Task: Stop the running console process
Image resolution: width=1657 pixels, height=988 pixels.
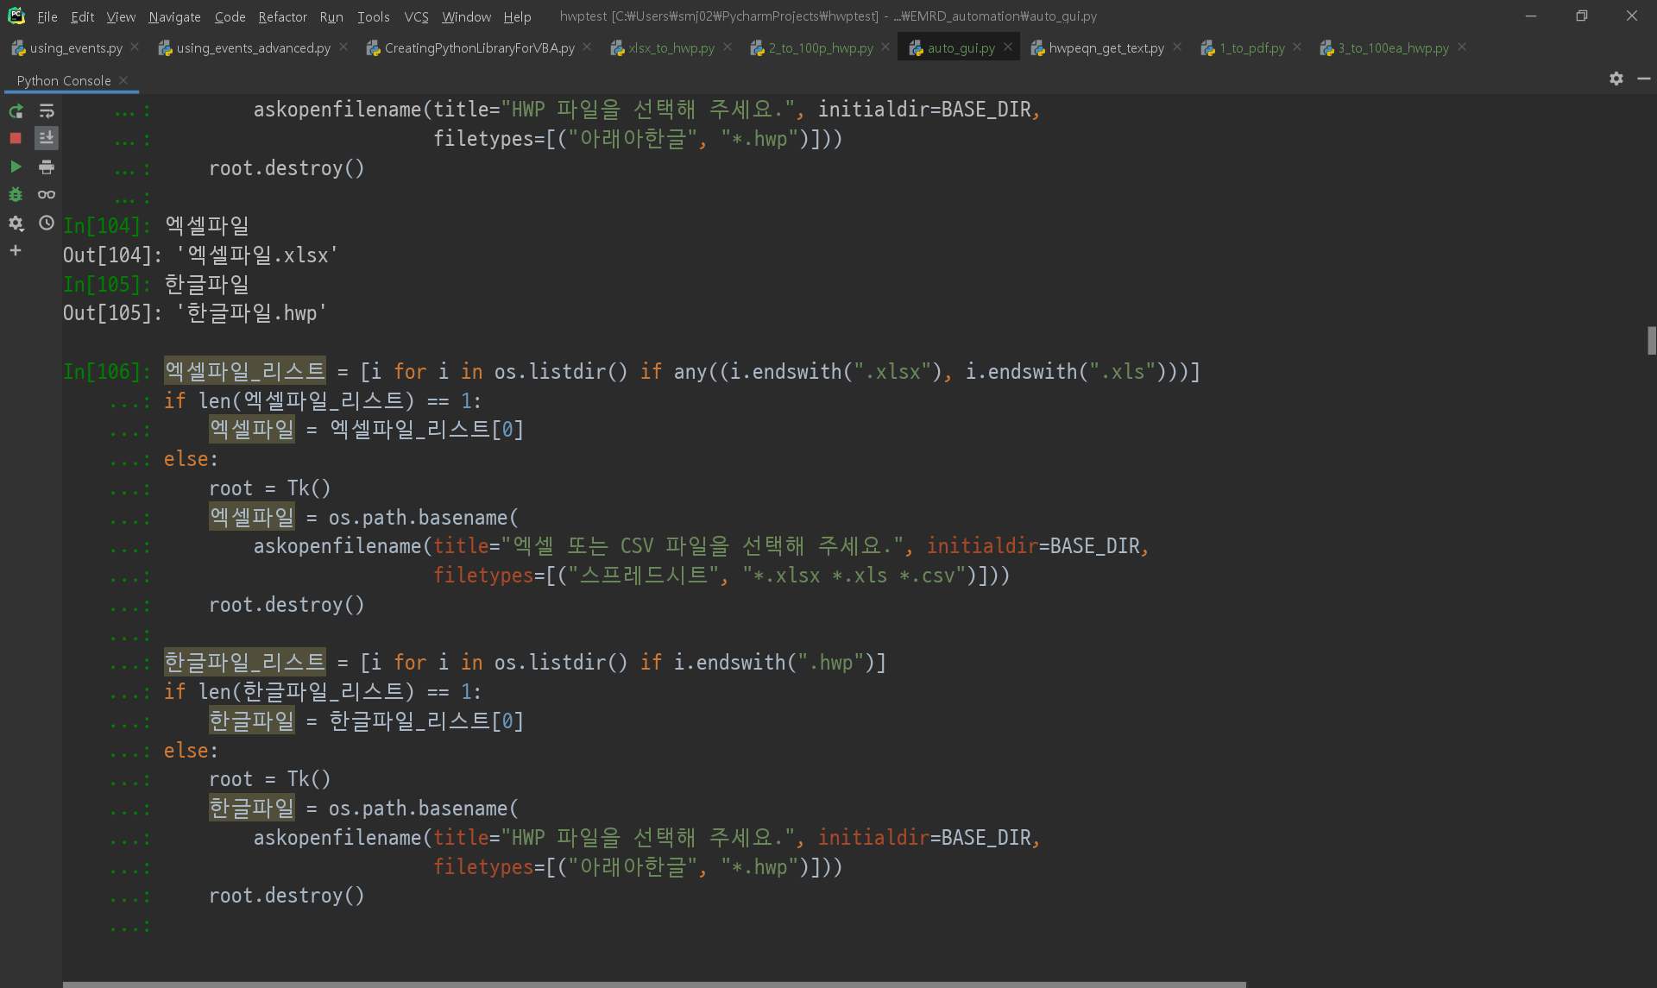Action: (x=16, y=138)
